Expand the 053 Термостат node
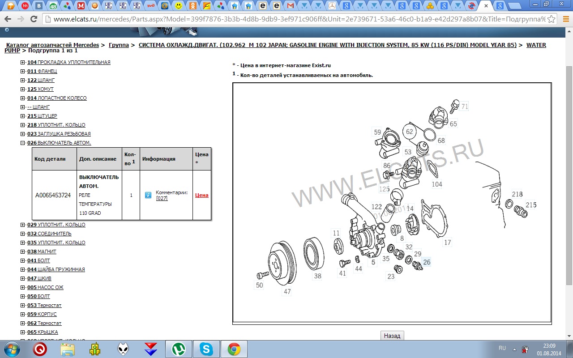 pos(23,306)
